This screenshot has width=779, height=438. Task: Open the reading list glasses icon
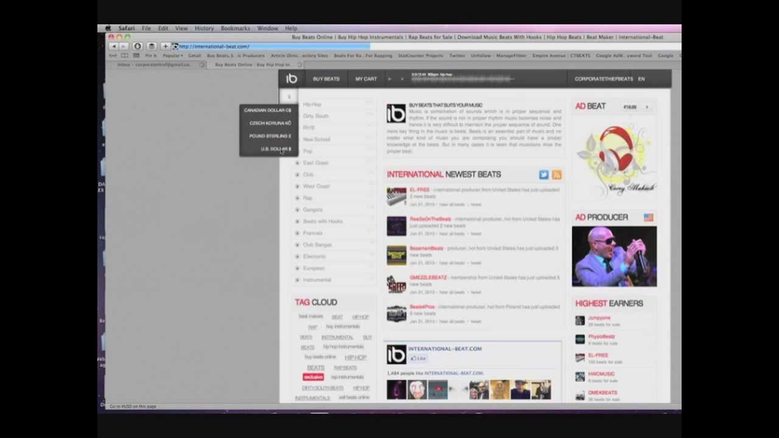pyautogui.click(x=114, y=55)
